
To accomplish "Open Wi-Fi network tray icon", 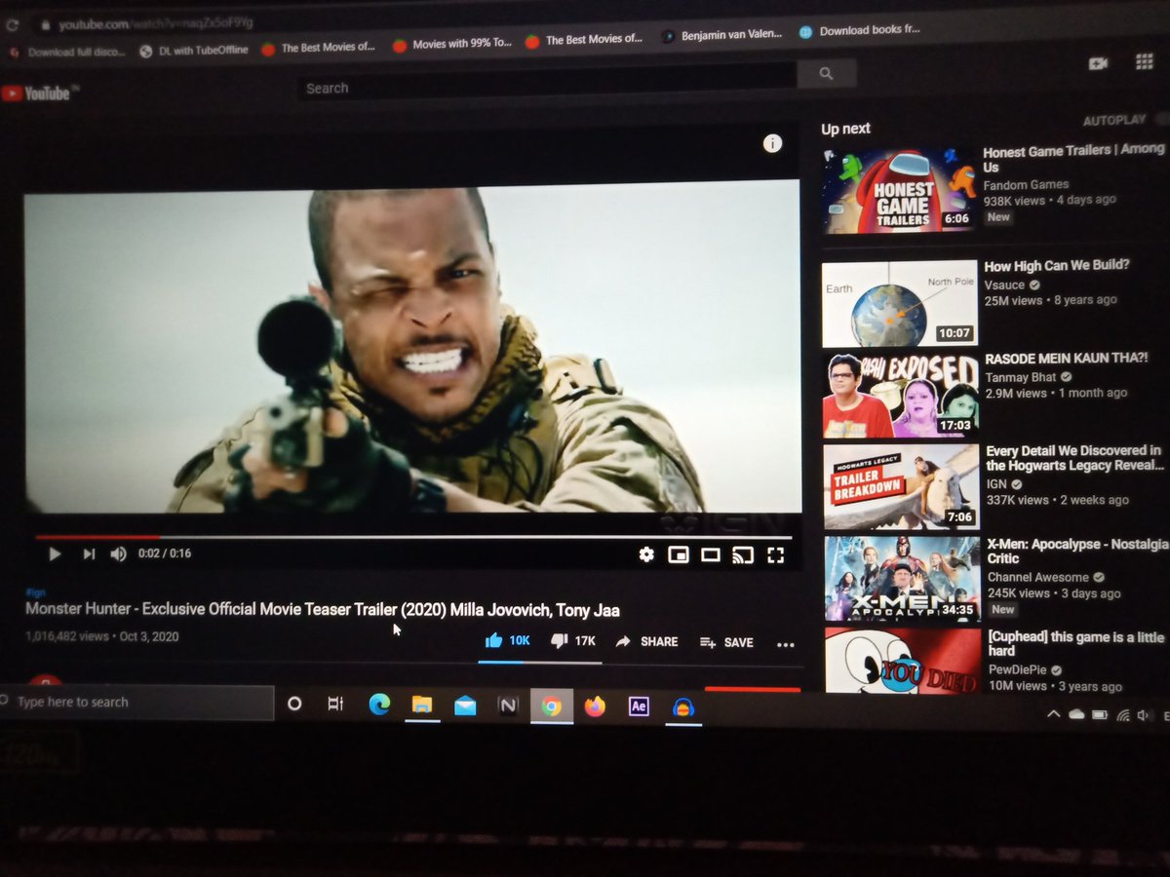I will [1122, 715].
